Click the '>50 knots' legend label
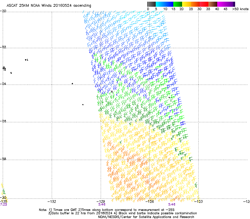Viewport: 250px width, 219px height. [240, 9]
